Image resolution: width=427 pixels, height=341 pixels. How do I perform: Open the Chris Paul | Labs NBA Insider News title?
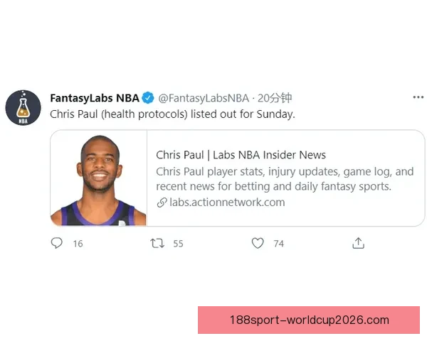coord(241,155)
